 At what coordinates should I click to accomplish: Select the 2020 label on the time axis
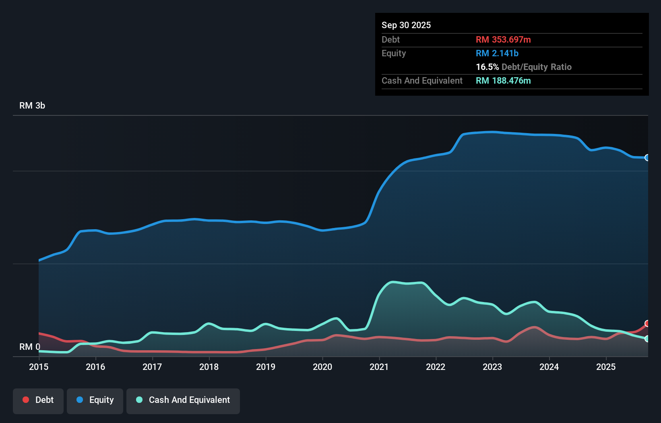[x=323, y=367]
